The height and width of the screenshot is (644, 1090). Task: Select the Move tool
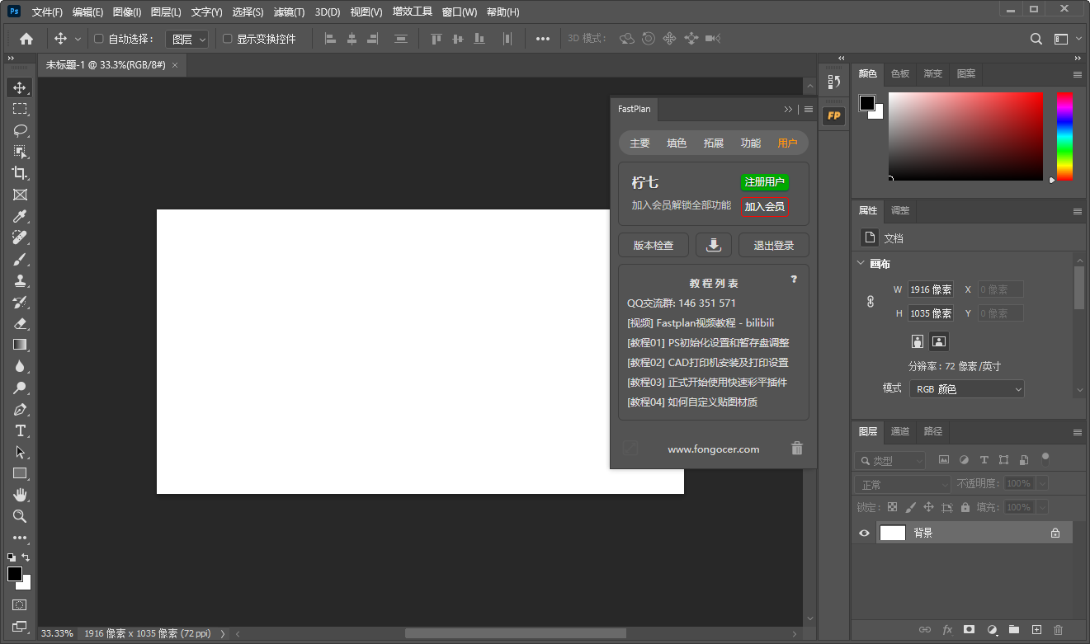coord(20,87)
